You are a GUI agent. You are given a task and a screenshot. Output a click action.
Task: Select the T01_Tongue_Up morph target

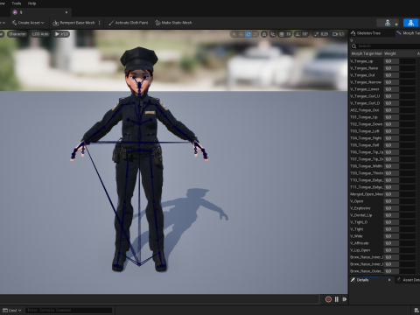pos(364,117)
